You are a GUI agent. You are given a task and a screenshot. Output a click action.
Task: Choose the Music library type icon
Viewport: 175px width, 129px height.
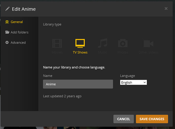(x=102, y=43)
